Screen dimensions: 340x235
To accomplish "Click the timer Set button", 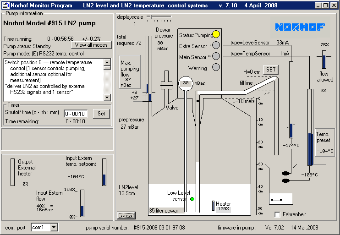I will coord(101,114).
